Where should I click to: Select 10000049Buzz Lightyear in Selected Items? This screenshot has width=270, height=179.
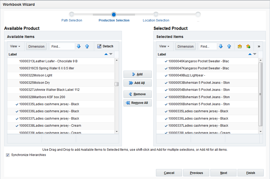[207, 75]
